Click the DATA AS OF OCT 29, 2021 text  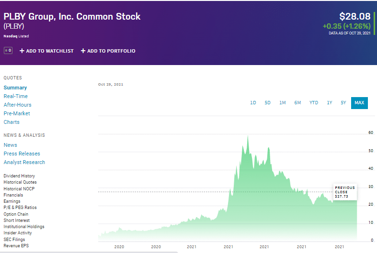(350, 33)
